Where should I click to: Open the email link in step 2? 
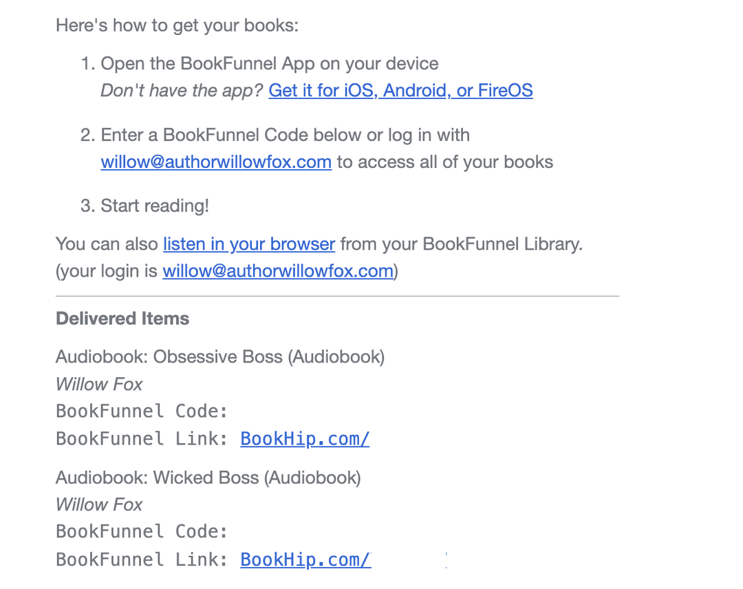(216, 162)
